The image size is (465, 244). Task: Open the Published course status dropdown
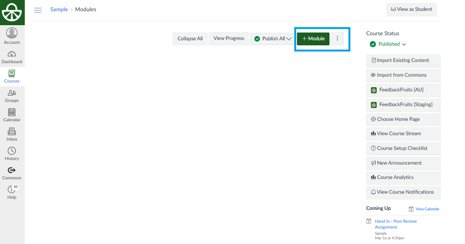(x=388, y=44)
